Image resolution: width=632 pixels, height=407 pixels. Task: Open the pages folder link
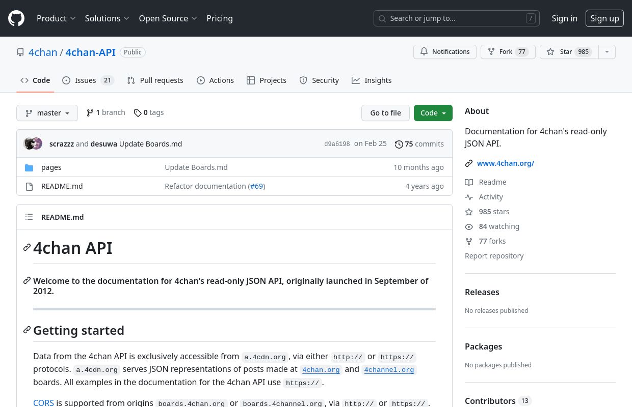(x=51, y=167)
